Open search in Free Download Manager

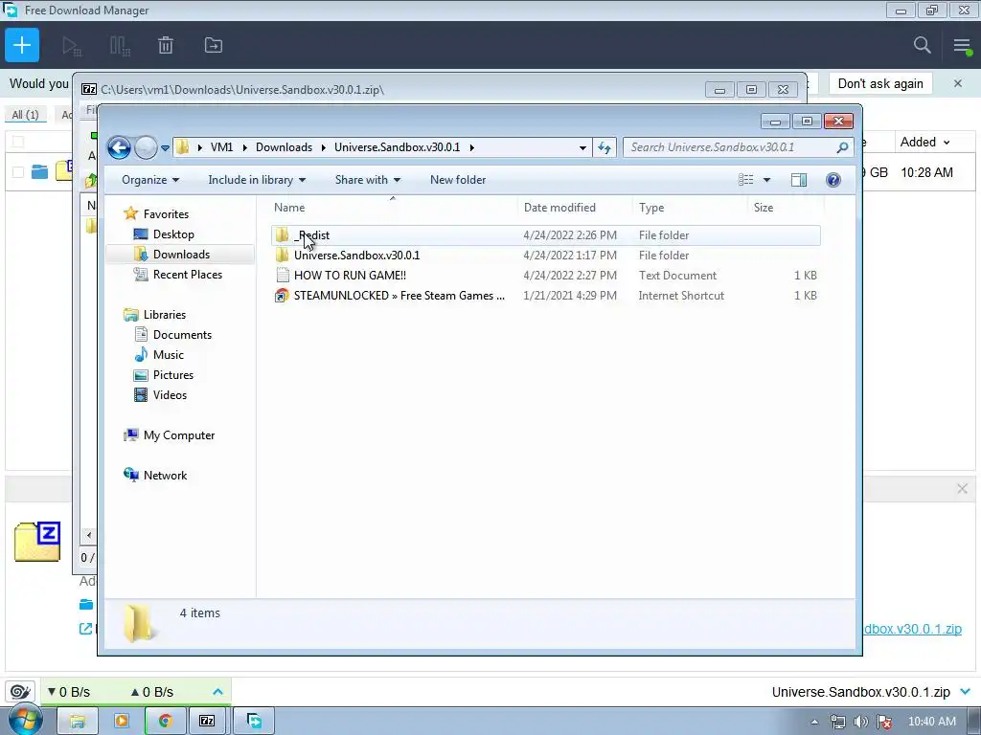(x=922, y=45)
